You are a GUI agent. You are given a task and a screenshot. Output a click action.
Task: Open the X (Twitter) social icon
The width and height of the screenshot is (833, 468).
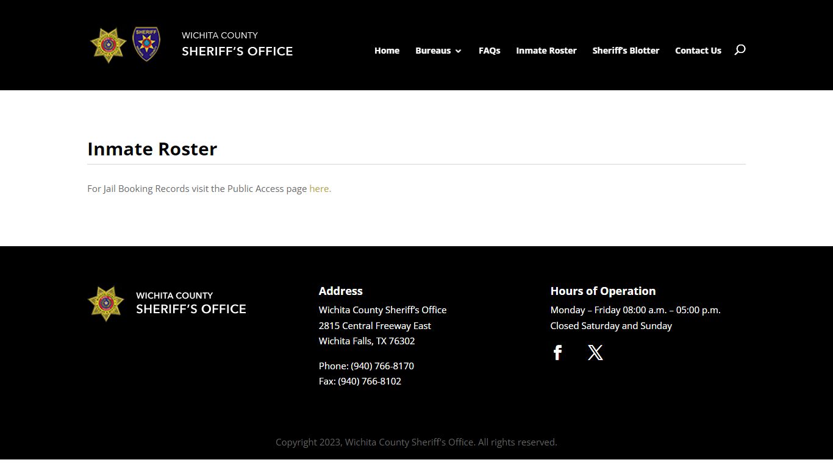[595, 353]
